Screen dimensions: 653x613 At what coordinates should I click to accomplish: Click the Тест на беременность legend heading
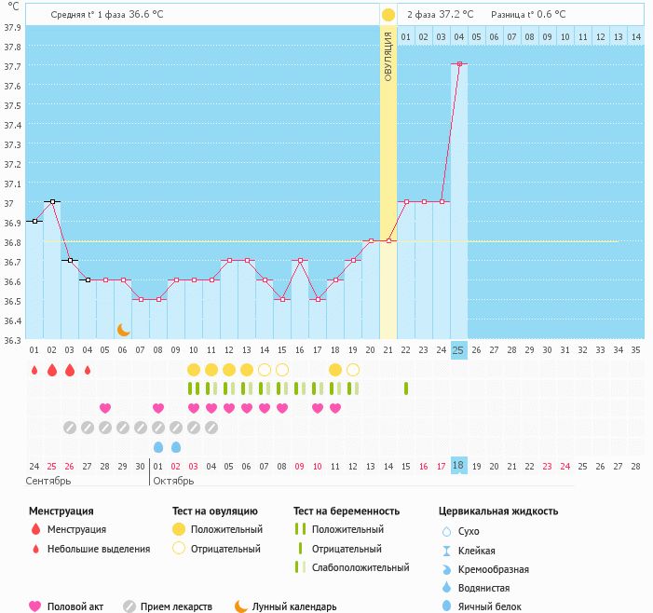coord(347,511)
